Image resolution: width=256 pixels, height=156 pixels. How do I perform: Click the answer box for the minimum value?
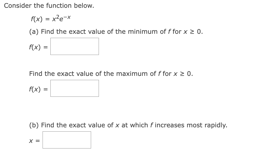(75, 46)
